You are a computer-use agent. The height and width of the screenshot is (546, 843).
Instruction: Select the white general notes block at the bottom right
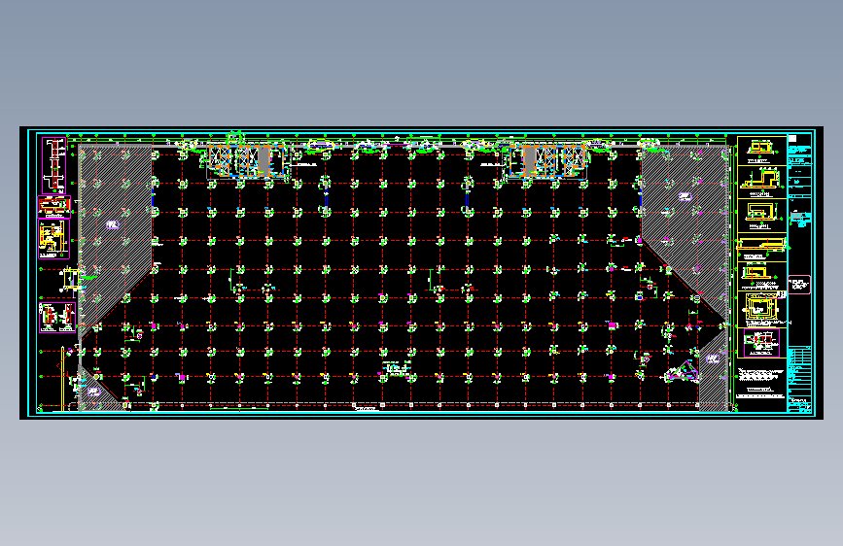(x=760, y=383)
